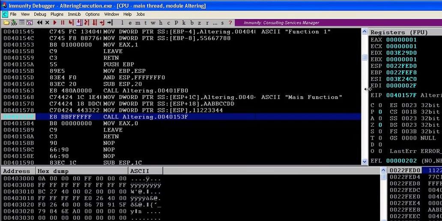Open the Jobs menu
Image resolution: width=442 pixels, height=221 pixels.
[x=140, y=14]
